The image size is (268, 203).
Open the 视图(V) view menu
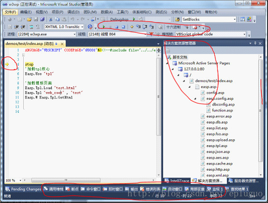pos(42,12)
